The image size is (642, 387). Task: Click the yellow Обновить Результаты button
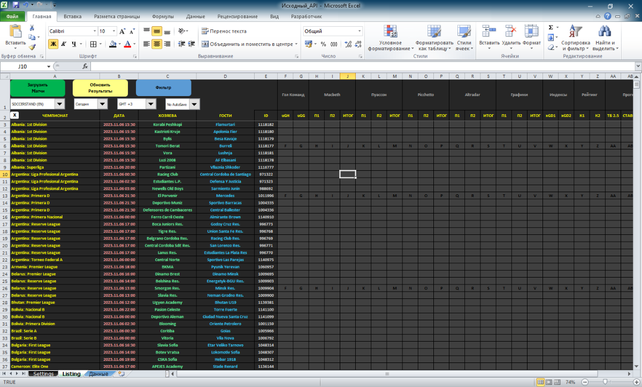click(x=100, y=88)
